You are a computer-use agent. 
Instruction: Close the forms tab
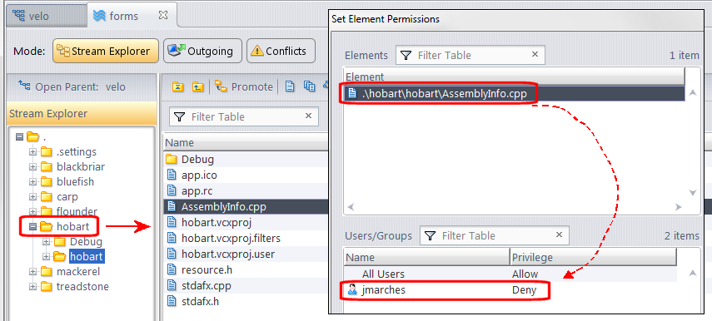pyautogui.click(x=163, y=16)
